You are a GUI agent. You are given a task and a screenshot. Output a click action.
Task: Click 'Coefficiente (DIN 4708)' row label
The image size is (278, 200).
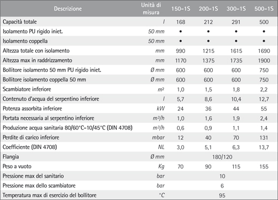tap(30, 147)
